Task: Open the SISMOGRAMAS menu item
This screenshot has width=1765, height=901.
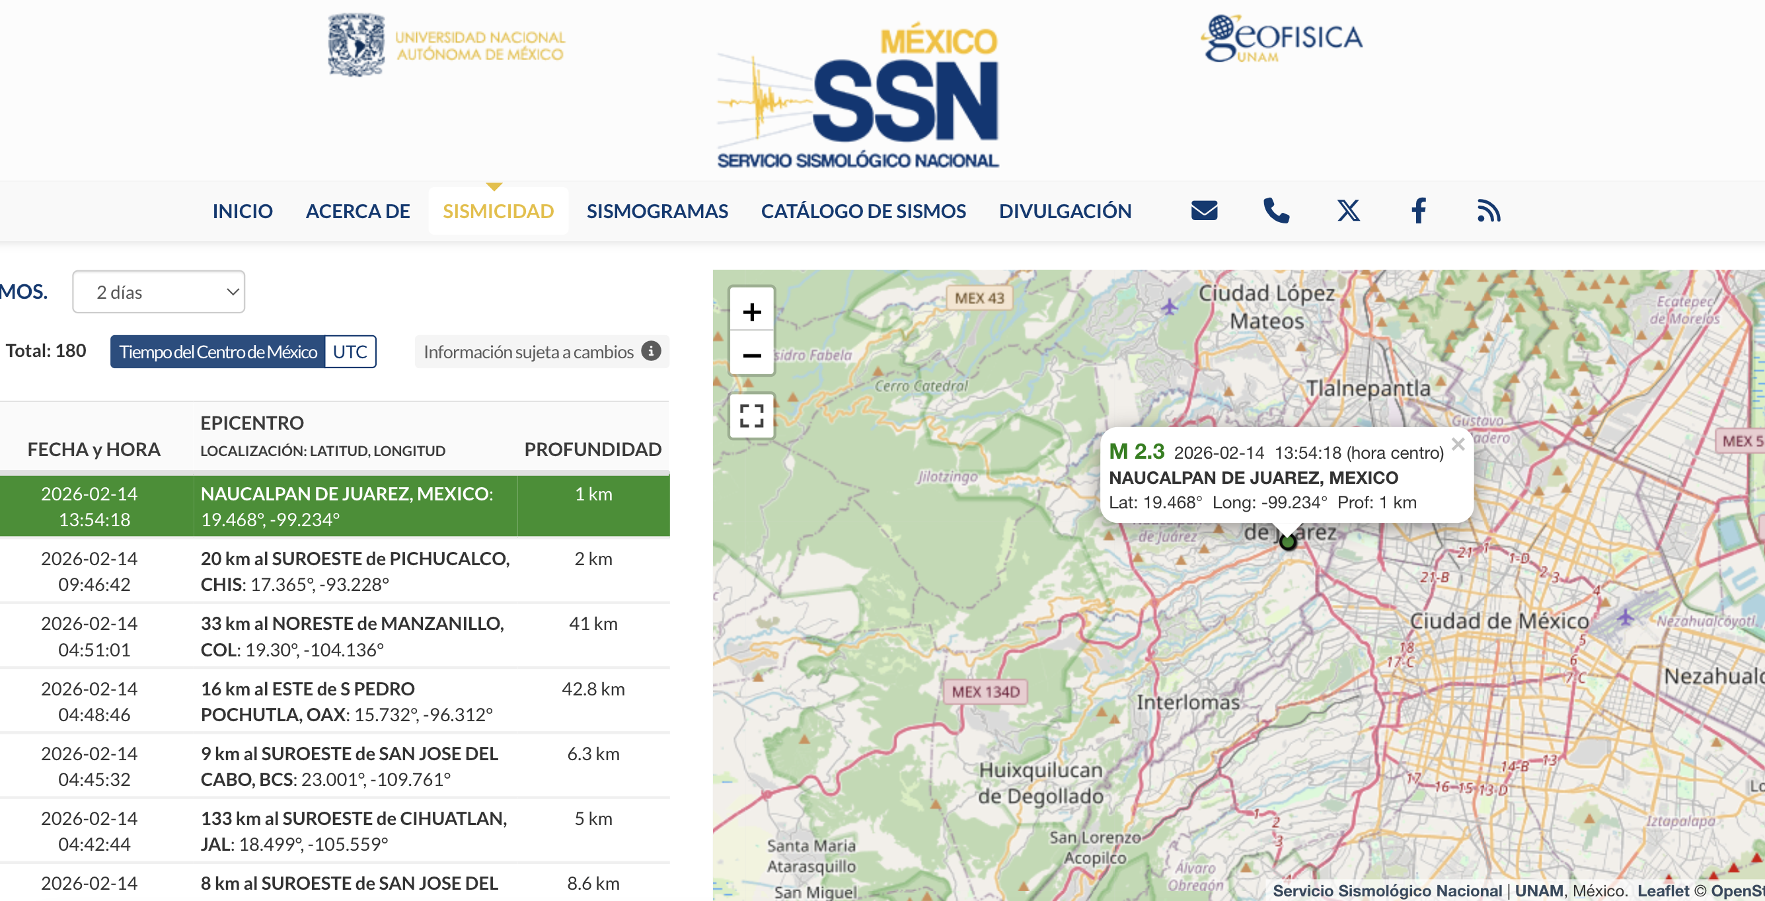Action: click(x=656, y=211)
